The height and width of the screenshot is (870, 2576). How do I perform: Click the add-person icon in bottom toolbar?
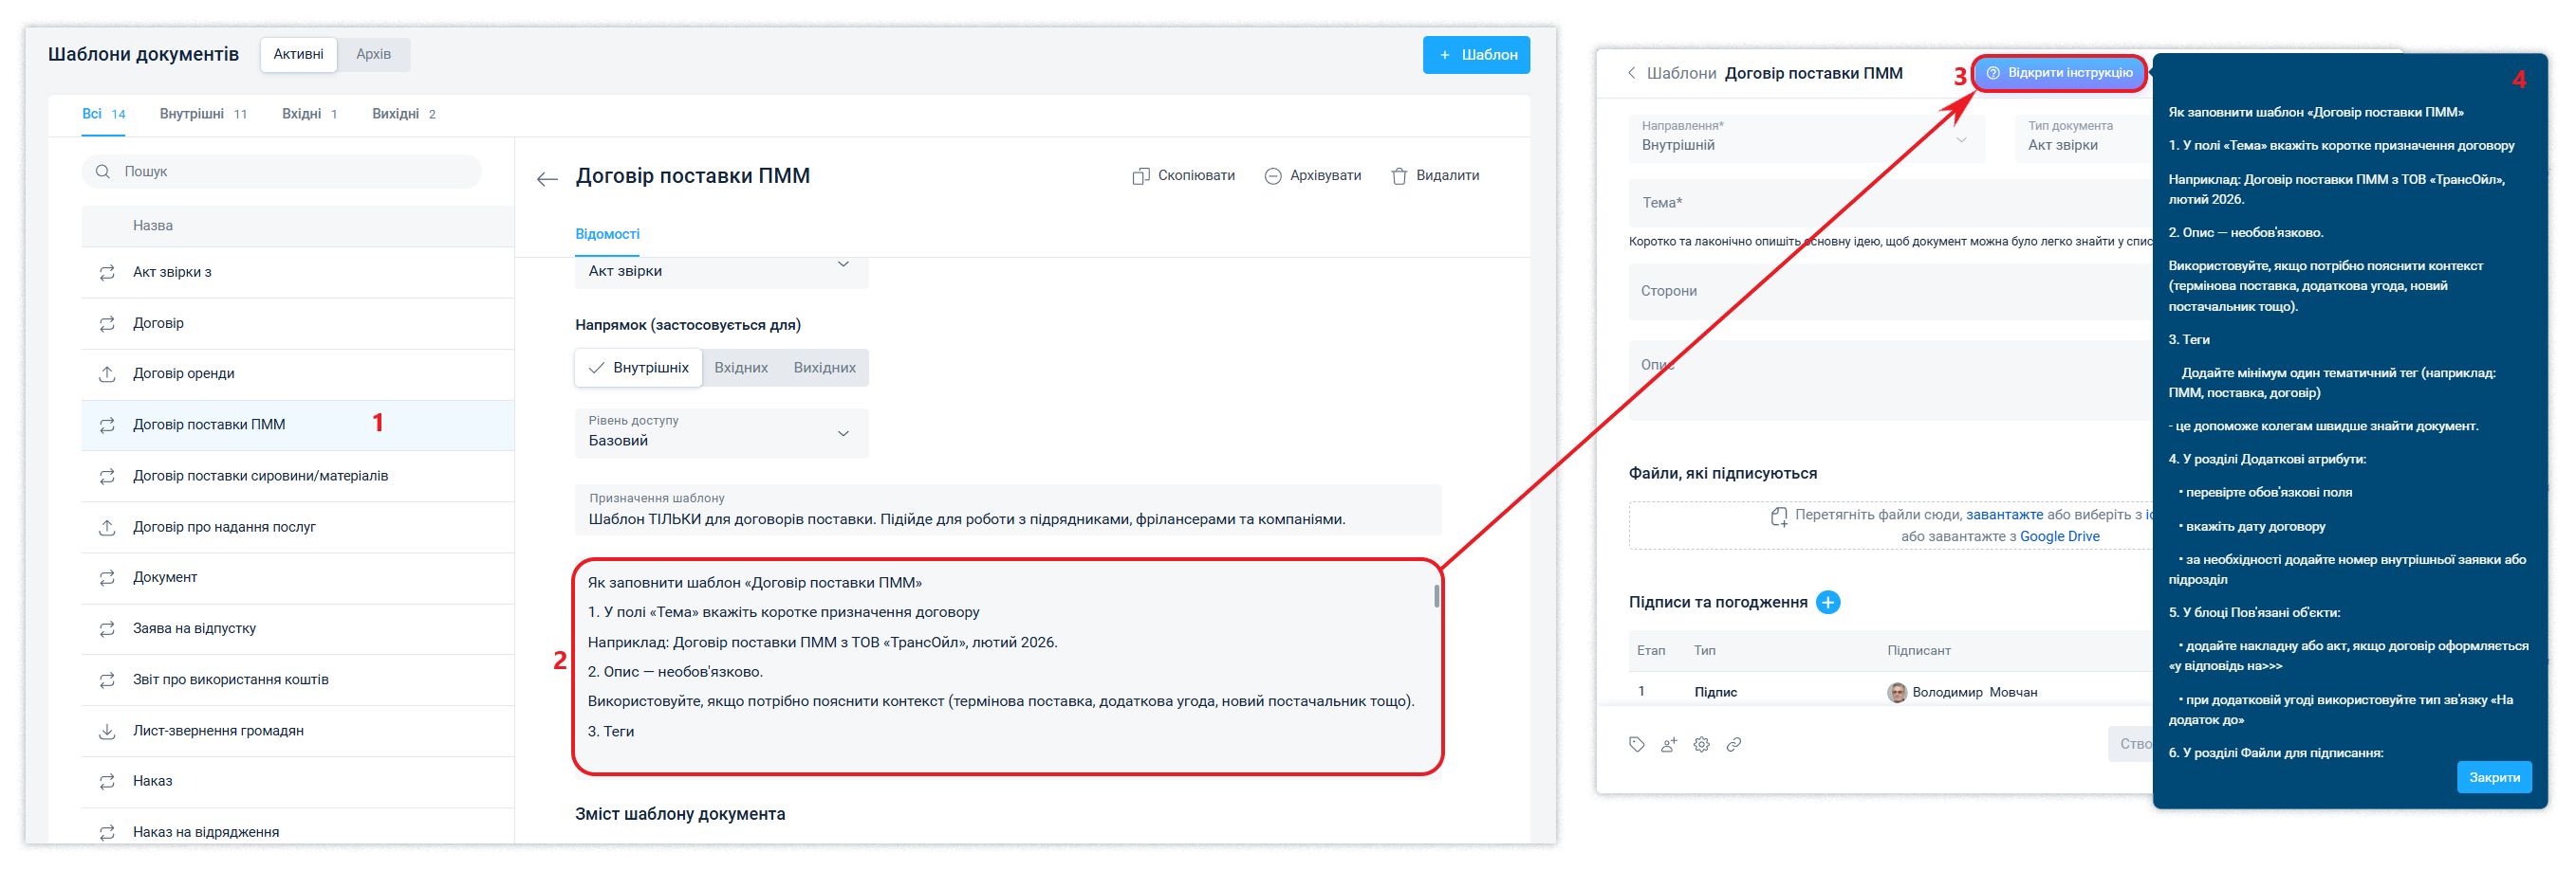pyautogui.click(x=1668, y=744)
